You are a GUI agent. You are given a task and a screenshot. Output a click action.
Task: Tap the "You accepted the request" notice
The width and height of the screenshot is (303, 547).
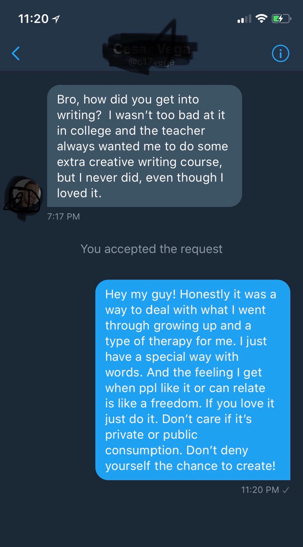click(x=151, y=249)
